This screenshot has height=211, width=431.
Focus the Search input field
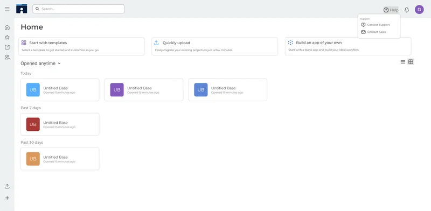click(x=78, y=9)
